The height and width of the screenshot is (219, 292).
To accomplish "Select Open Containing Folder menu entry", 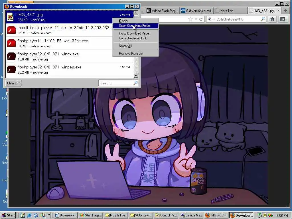I will 135,26.
